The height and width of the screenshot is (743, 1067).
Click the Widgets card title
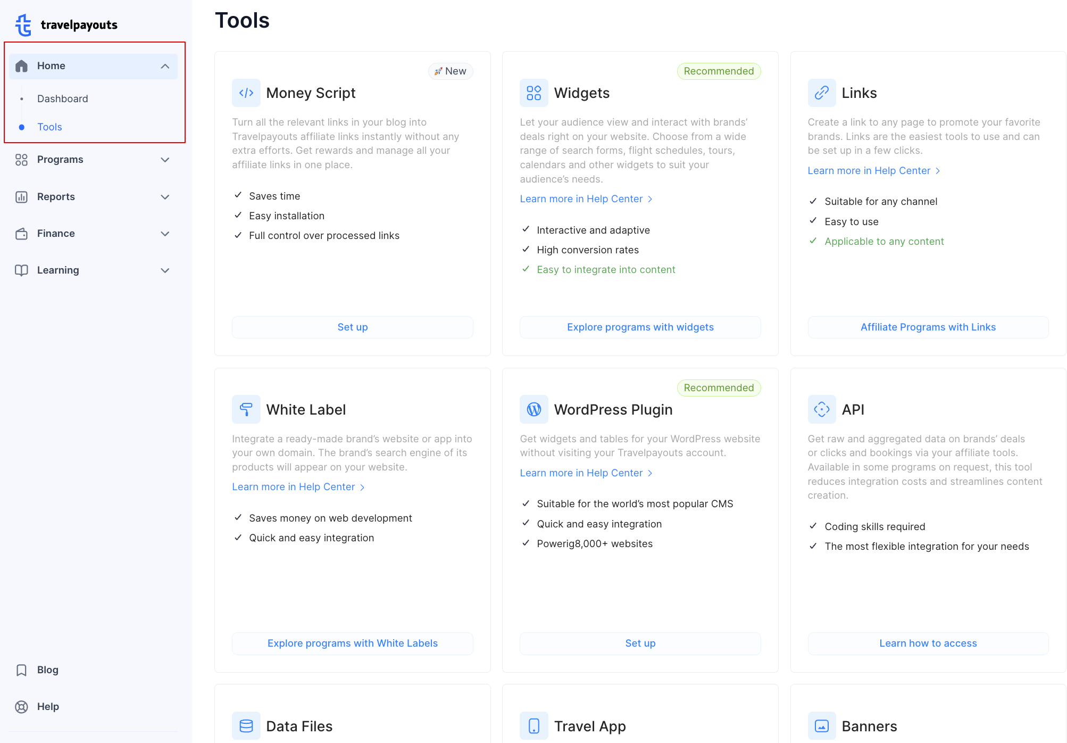point(582,93)
